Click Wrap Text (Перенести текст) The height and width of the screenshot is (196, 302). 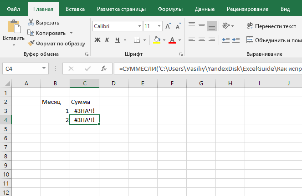tap(271, 26)
